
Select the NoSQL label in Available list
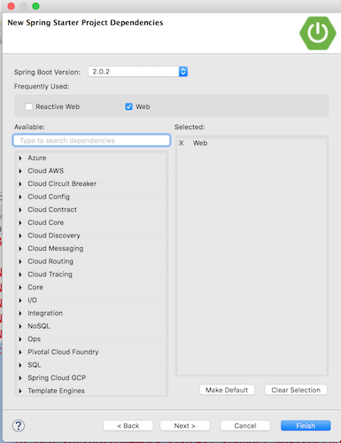point(39,326)
